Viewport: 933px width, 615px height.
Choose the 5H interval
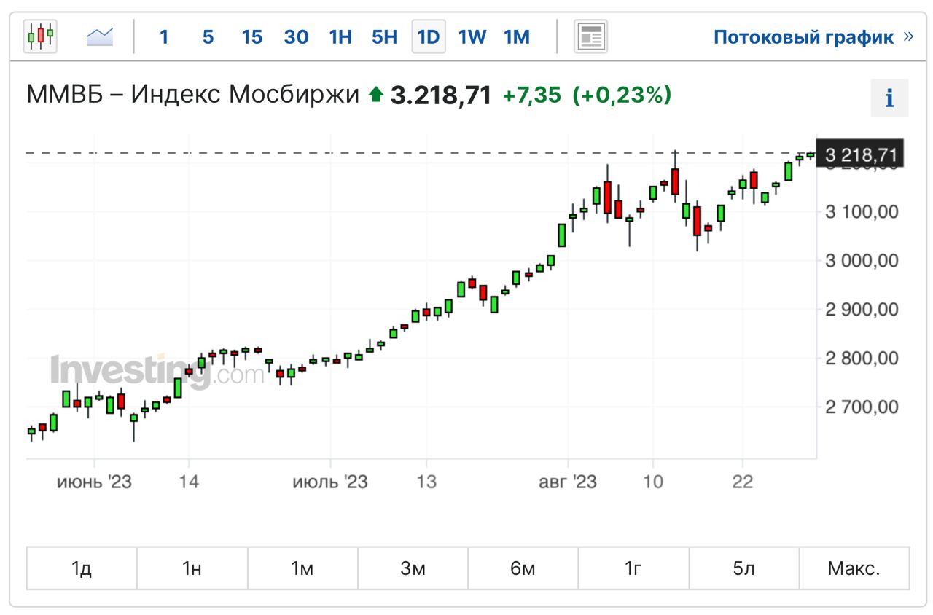tap(384, 36)
